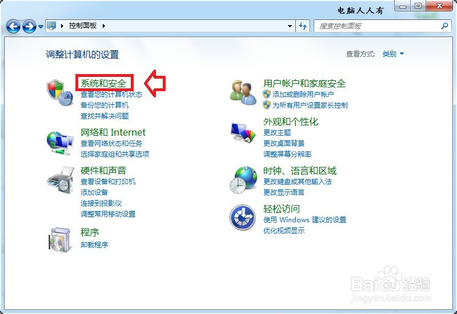This screenshot has width=457, height=314.
Task: Click the Clock, Language and Region globe icon
Action: pyautogui.click(x=243, y=180)
